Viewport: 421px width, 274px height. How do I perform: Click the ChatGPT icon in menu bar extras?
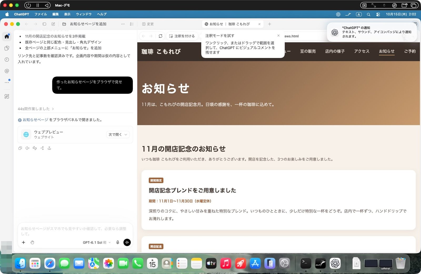pos(338,14)
